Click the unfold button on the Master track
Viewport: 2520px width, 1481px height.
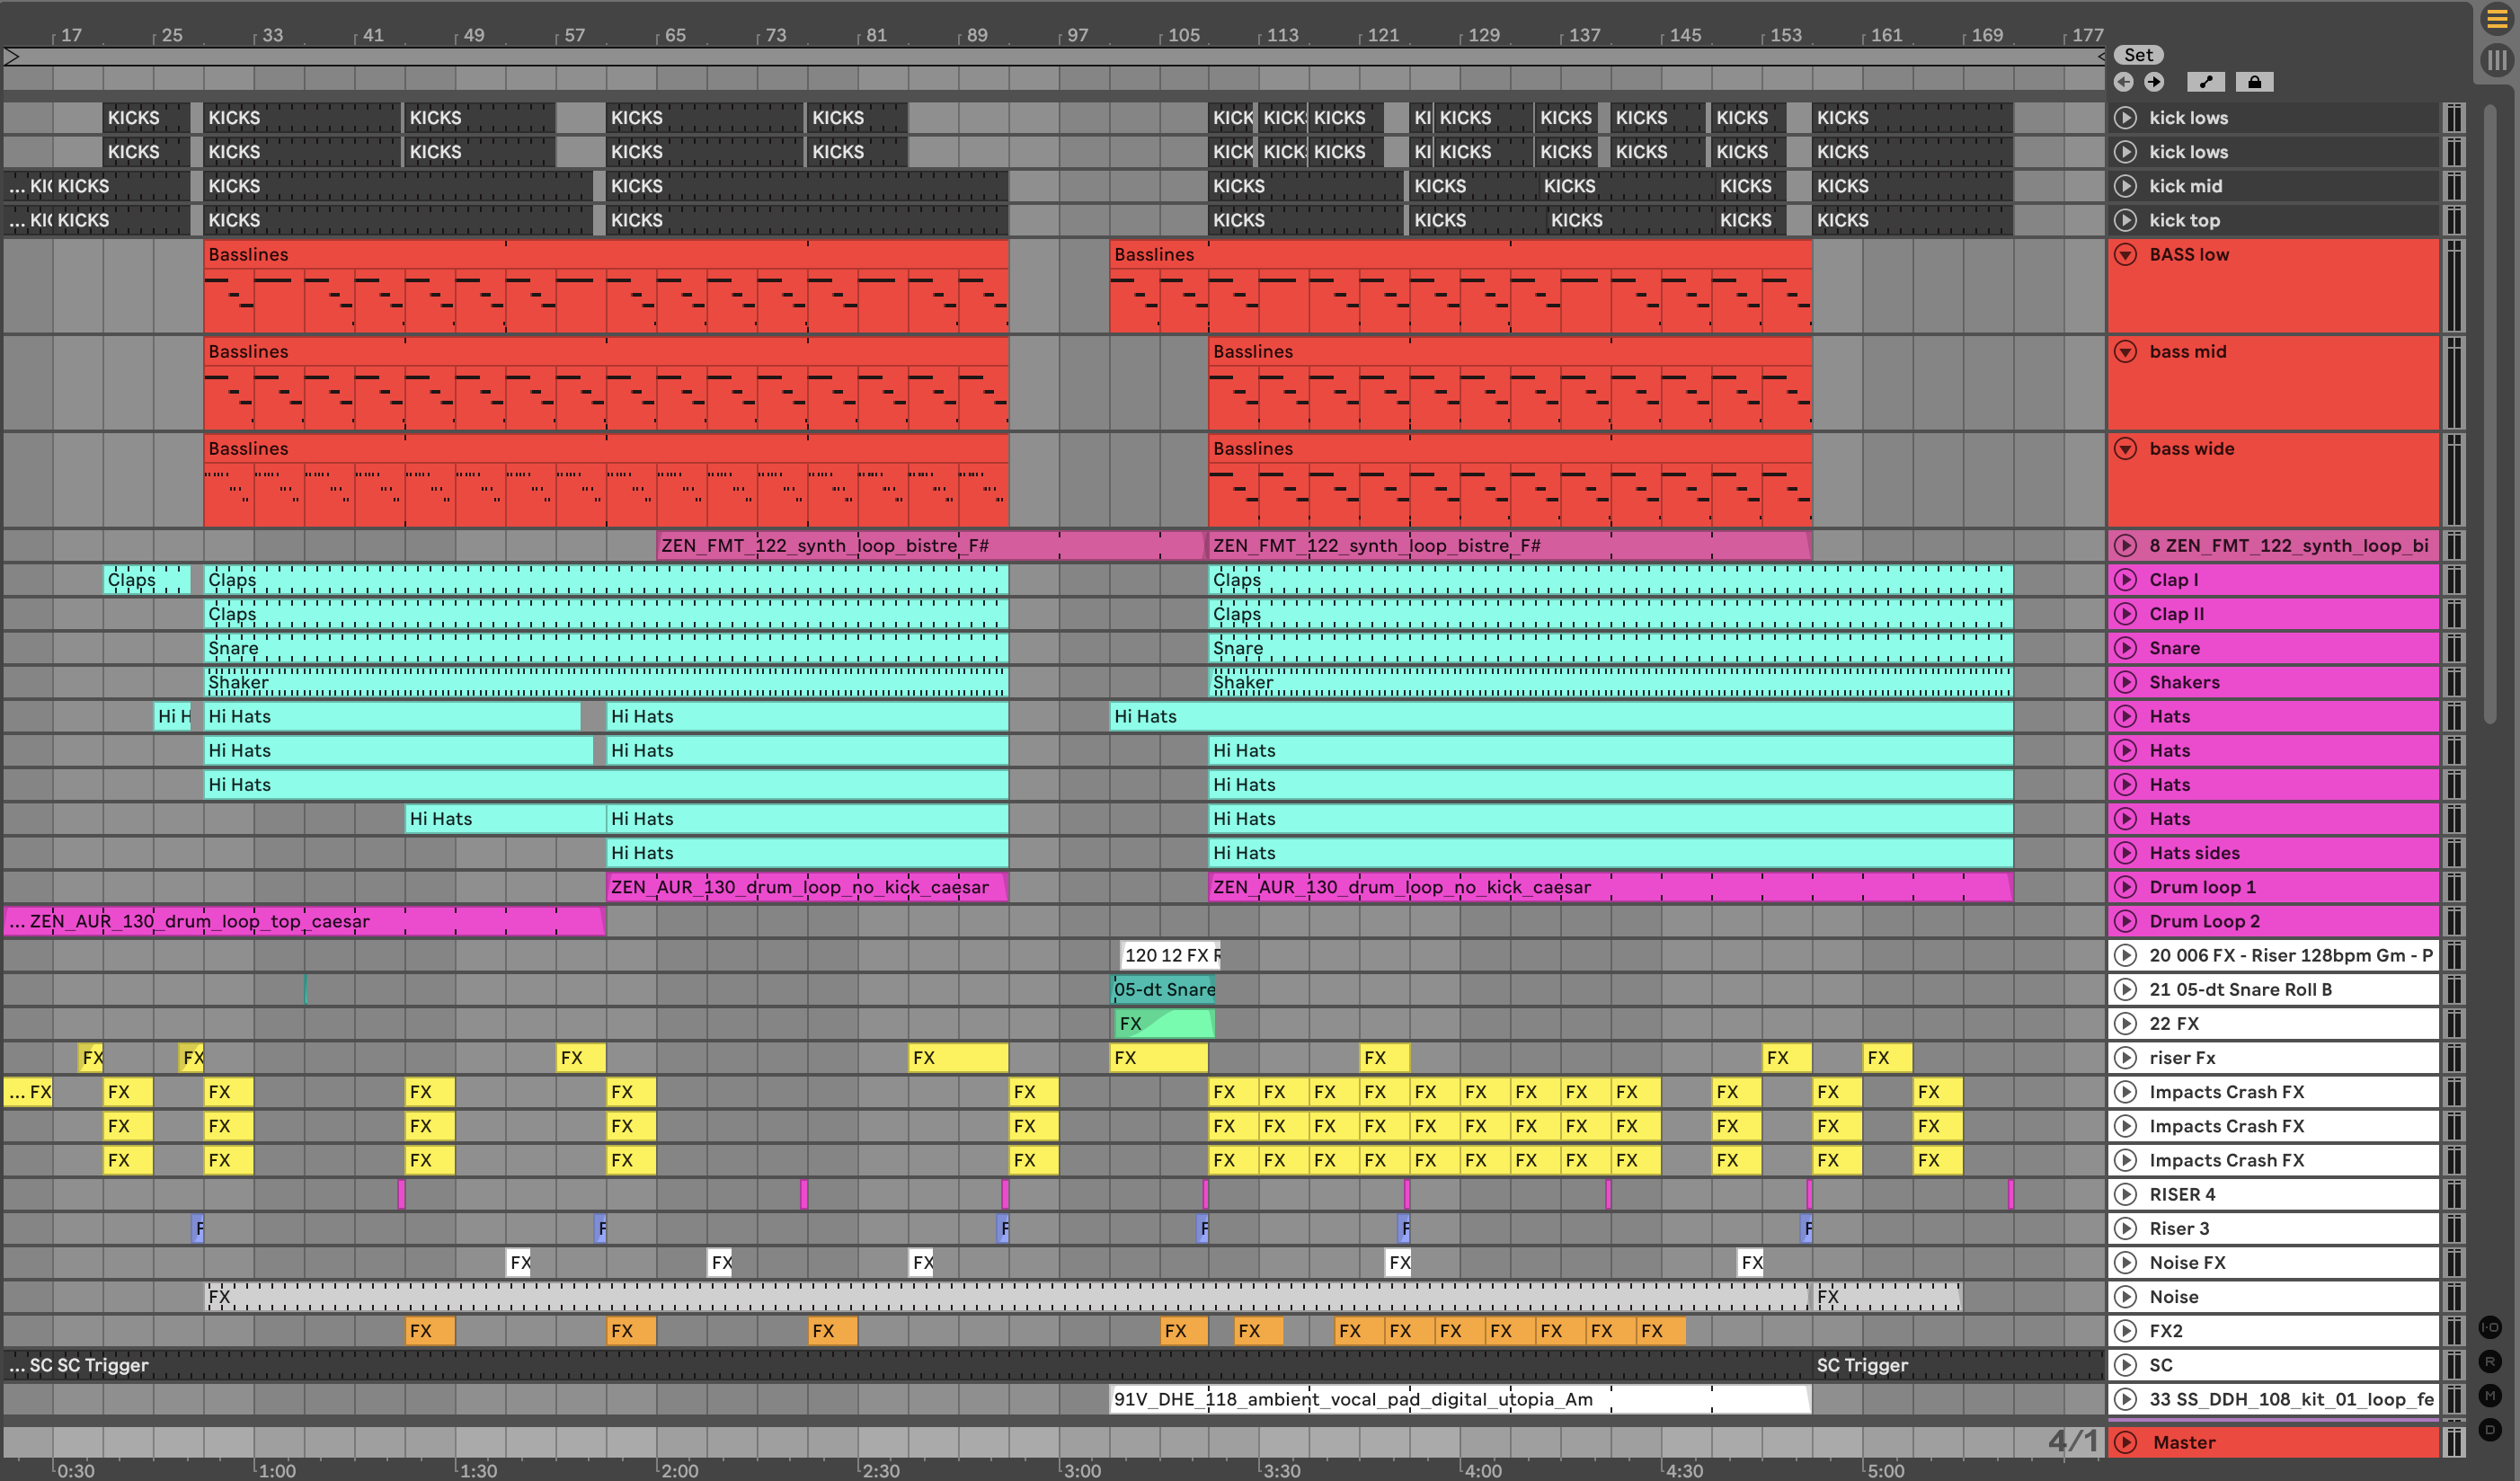[x=2126, y=1442]
